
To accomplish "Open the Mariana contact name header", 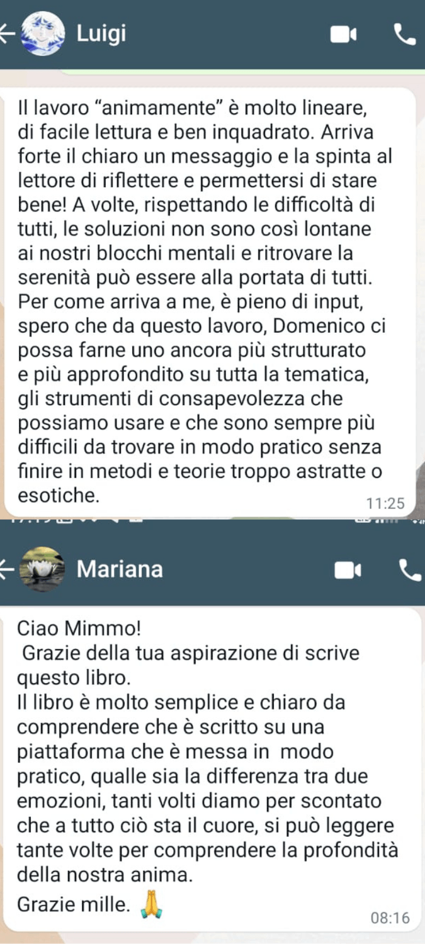I will point(120,570).
